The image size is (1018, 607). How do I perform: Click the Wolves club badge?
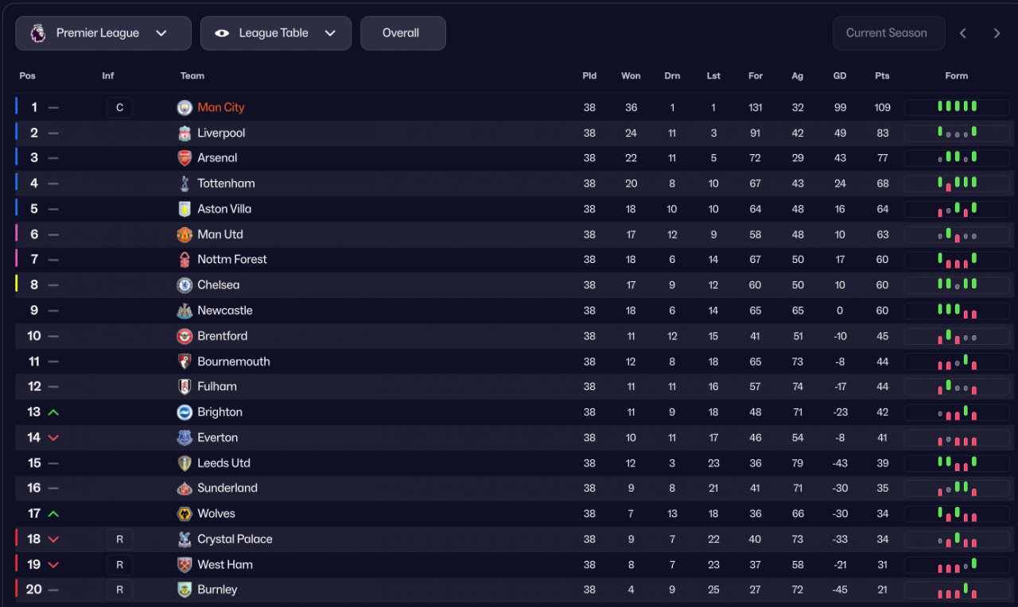coord(185,514)
